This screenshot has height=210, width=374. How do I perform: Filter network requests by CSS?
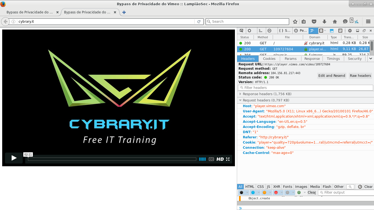pyautogui.click(x=260, y=187)
